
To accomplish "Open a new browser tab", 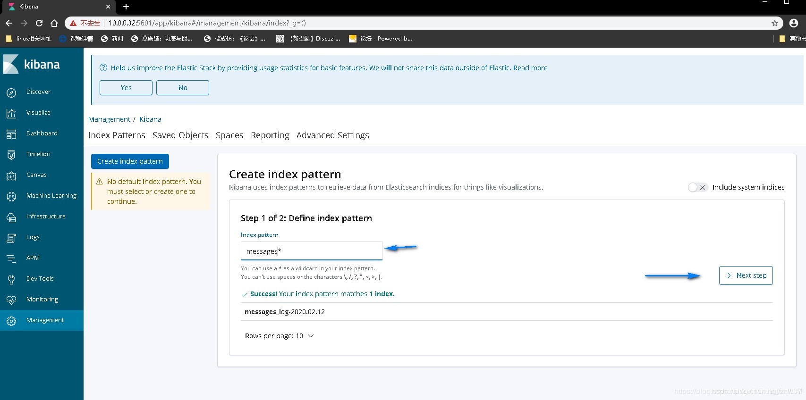I will pyautogui.click(x=126, y=7).
